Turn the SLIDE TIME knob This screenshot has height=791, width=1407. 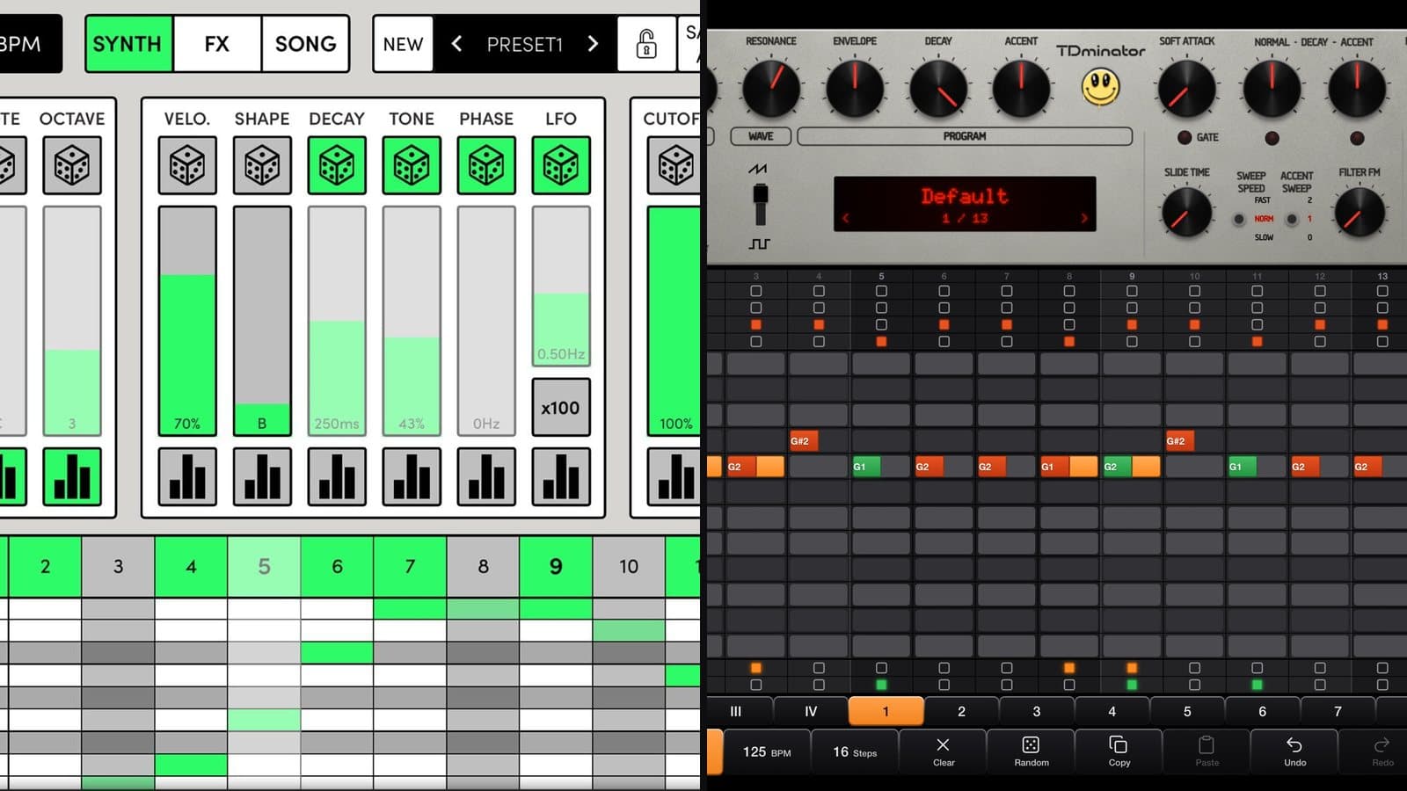coord(1186,213)
